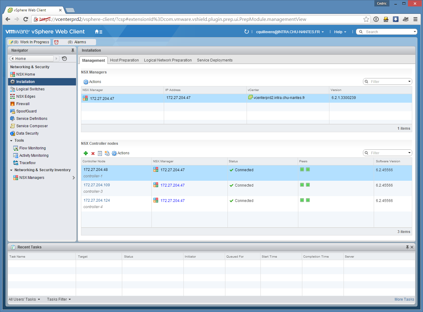Image resolution: width=423 pixels, height=312 pixels.
Task: Close the Recent Tasks panel
Action: tap(412, 247)
